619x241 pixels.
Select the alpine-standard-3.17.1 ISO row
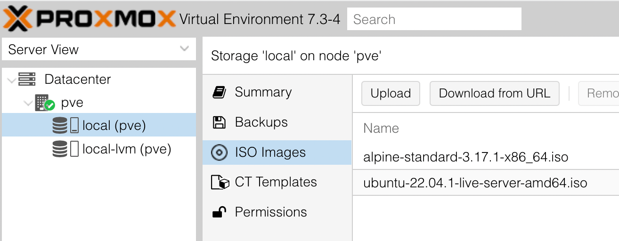(x=486, y=157)
